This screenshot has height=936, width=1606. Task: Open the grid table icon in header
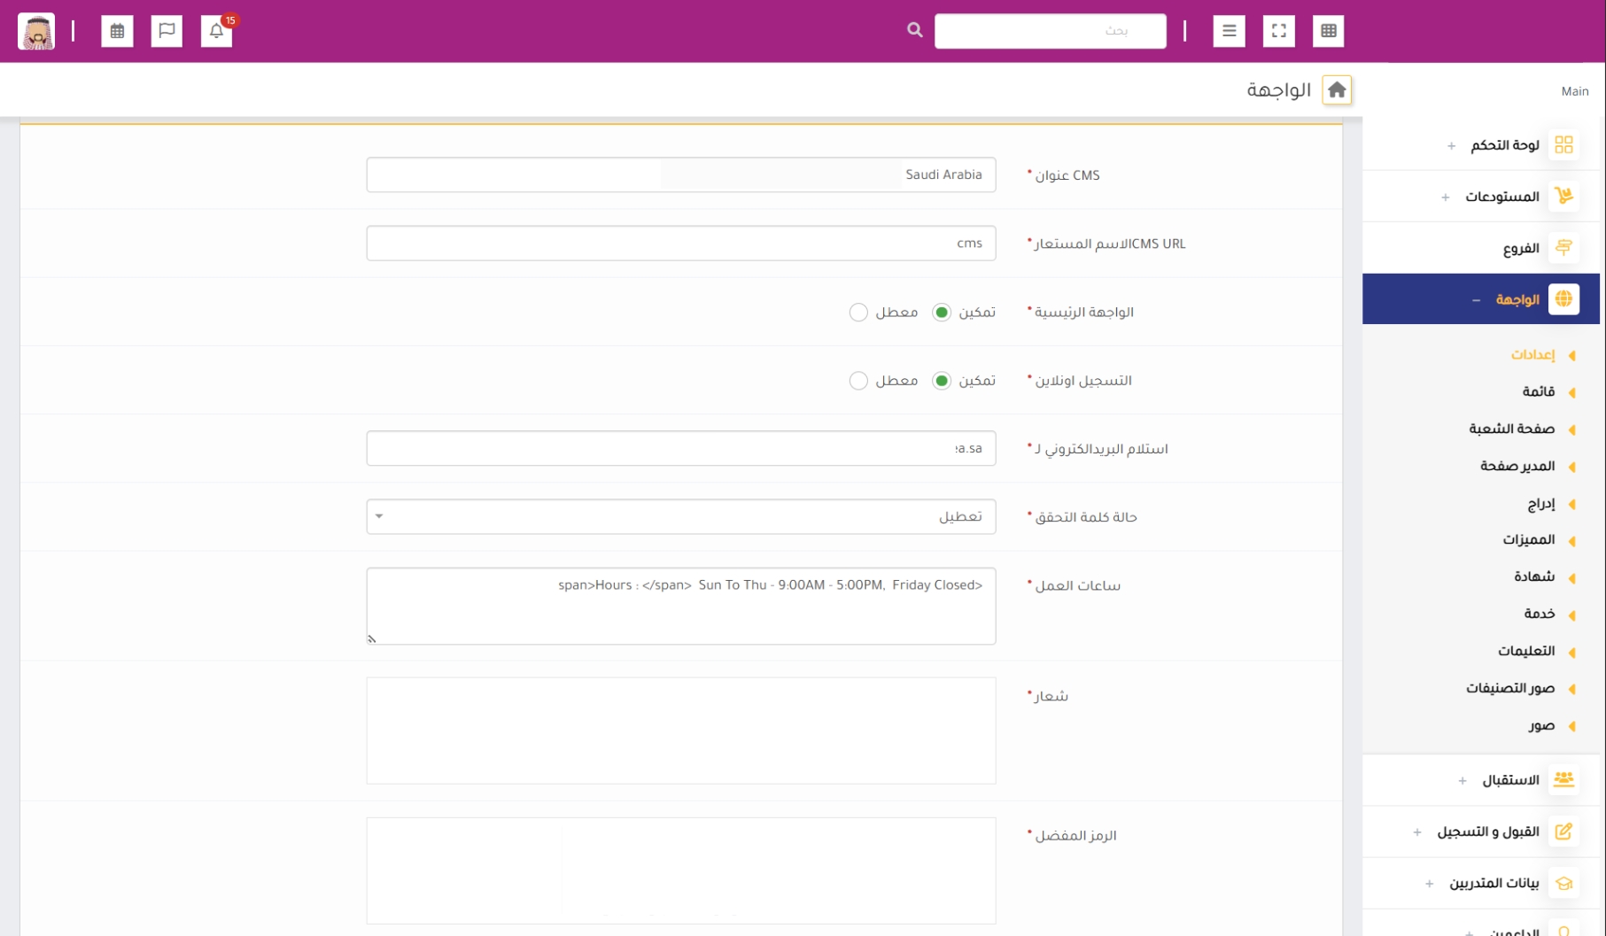1328,31
